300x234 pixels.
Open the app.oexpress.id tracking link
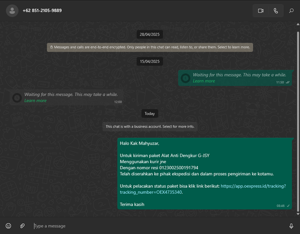click(x=203, y=189)
